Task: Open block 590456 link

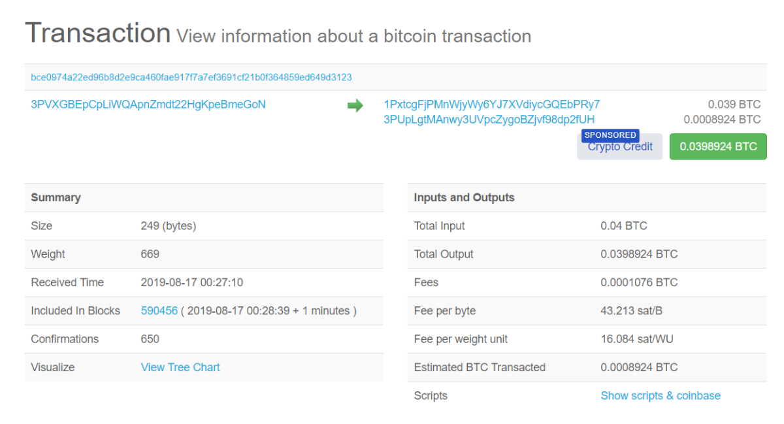Action: coord(159,311)
